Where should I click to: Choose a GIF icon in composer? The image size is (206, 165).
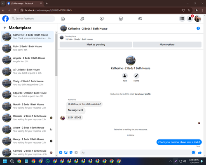[76, 153]
